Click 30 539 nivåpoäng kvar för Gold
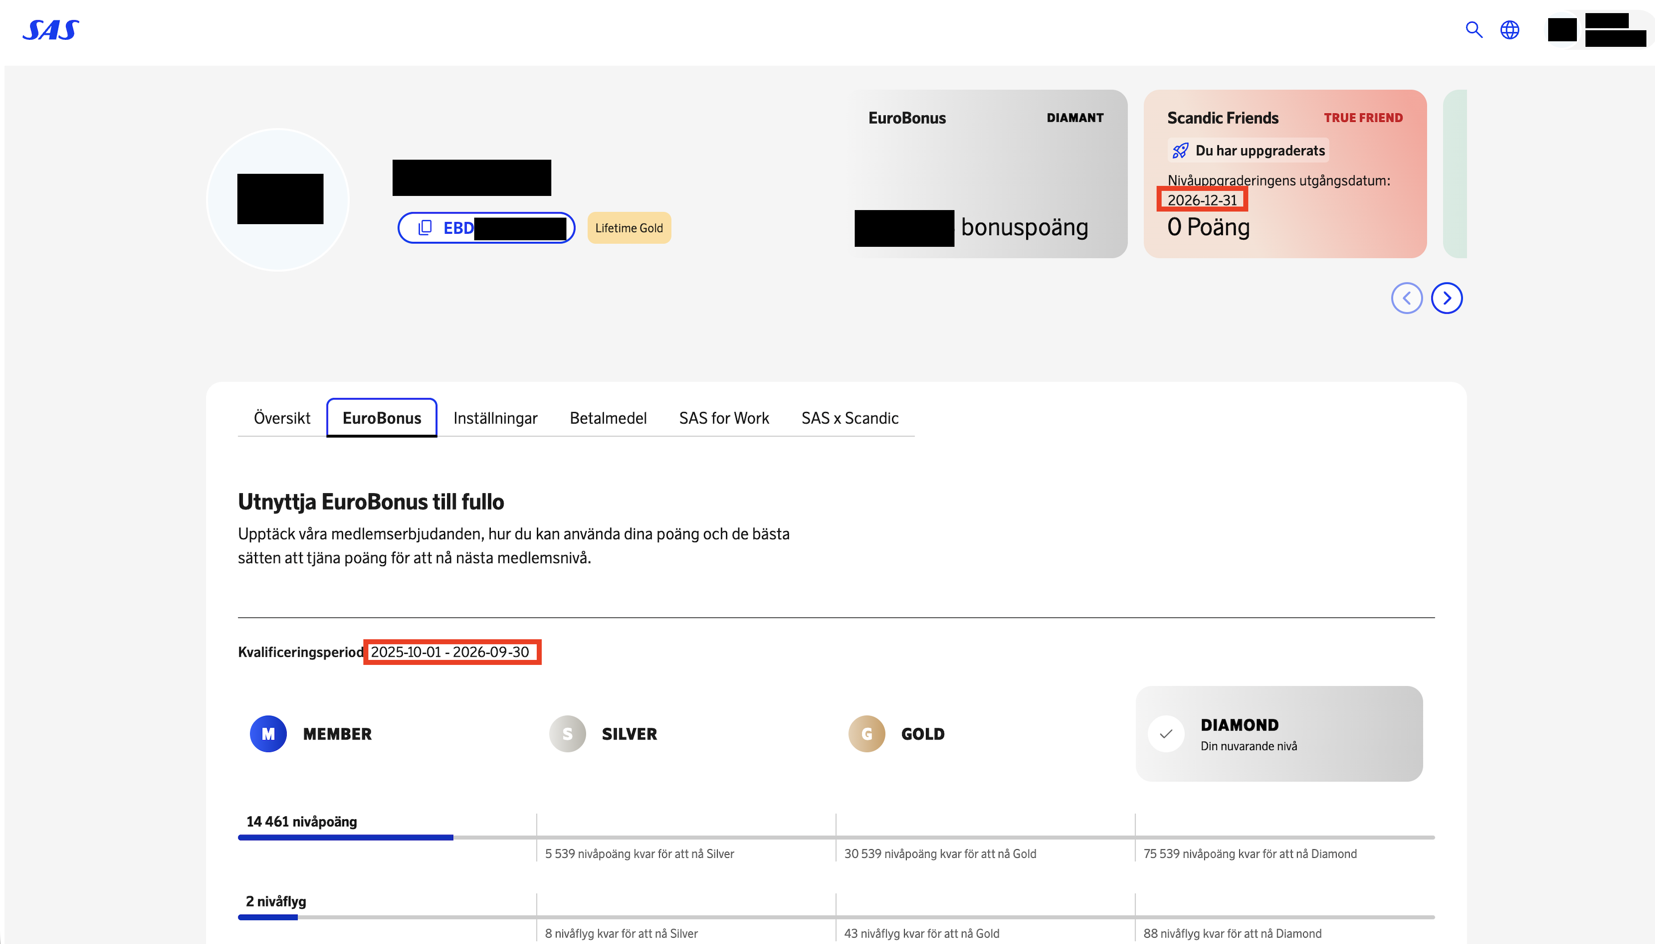The image size is (1655, 944). [x=940, y=854]
